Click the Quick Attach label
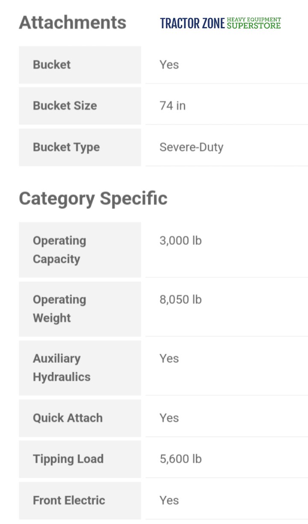This screenshot has width=308, height=524. 68,418
